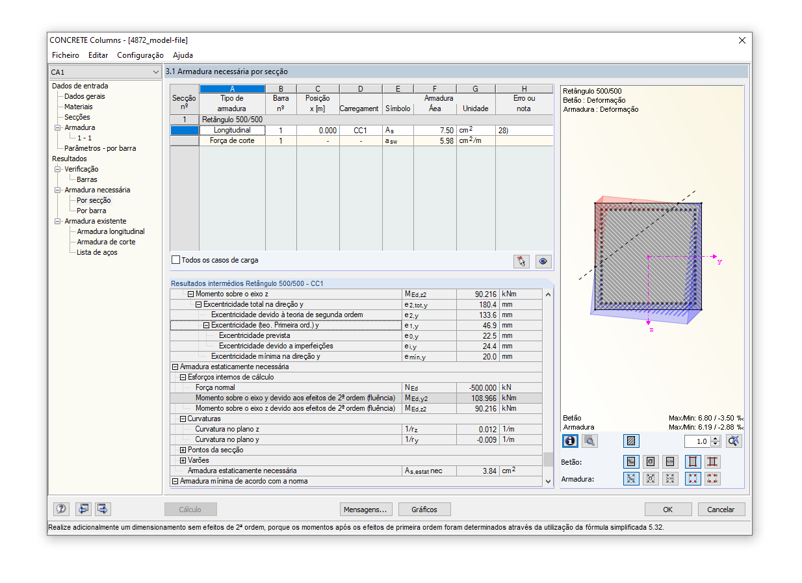Show reinforcement stress sigma icon in Armadura row

pyautogui.click(x=651, y=479)
